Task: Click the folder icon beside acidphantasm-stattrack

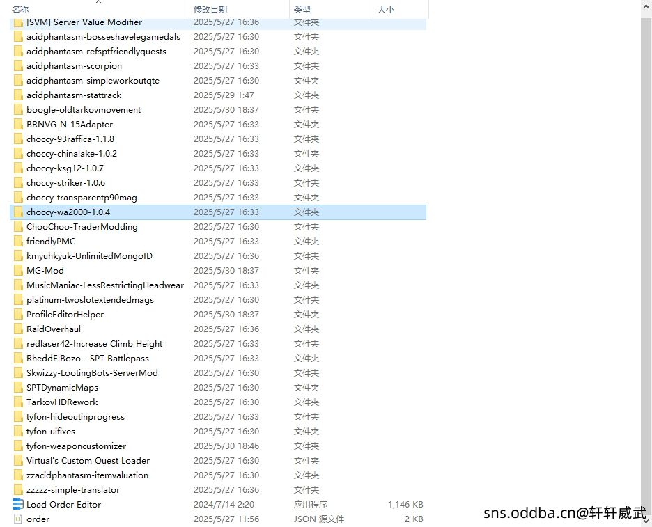Action: coord(18,95)
